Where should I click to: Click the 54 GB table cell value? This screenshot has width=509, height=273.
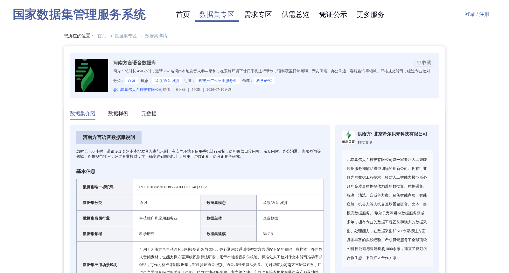click(268, 234)
